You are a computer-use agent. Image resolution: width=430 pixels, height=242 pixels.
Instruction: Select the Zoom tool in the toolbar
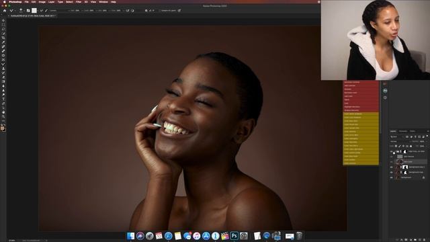point(3,116)
